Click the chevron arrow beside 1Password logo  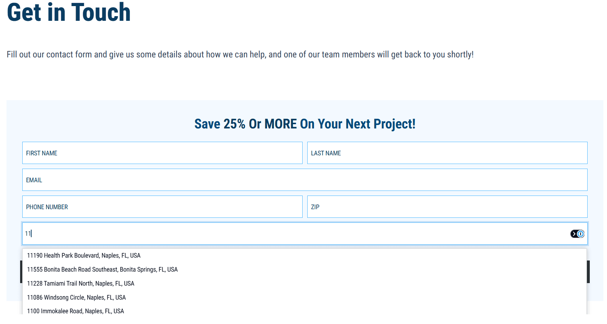pyautogui.click(x=574, y=234)
